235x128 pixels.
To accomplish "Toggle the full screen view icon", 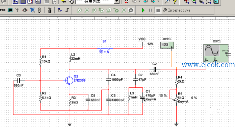I will 216,2.
